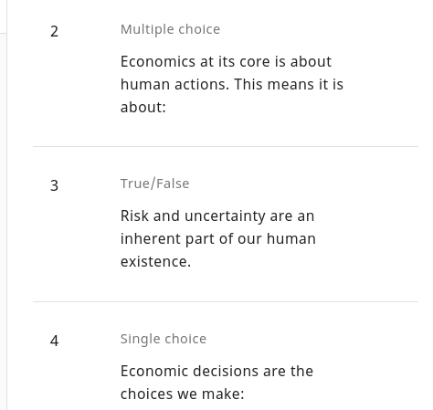433x410 pixels.
Task: Click the "True/False" type label
Action: (154, 184)
